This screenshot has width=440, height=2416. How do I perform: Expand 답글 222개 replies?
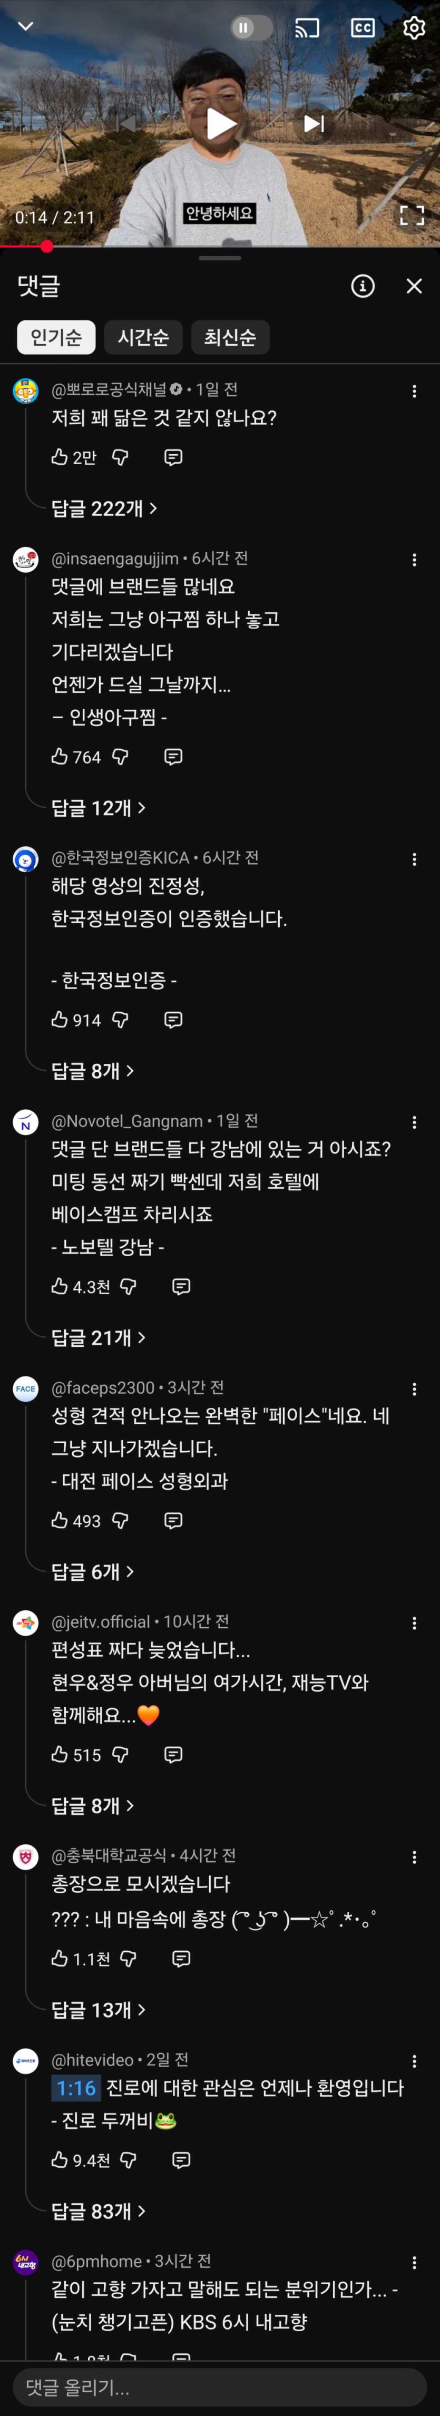pos(104,508)
